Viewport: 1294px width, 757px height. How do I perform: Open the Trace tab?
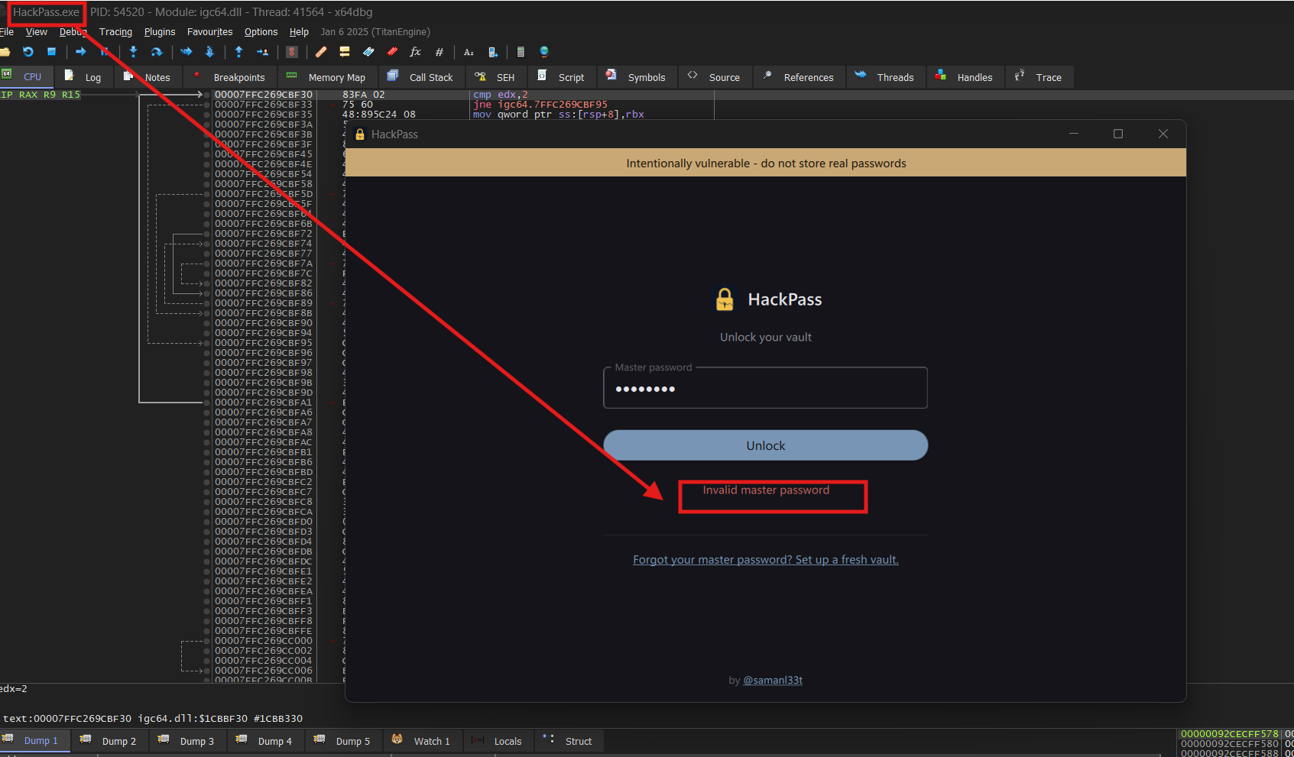1039,77
